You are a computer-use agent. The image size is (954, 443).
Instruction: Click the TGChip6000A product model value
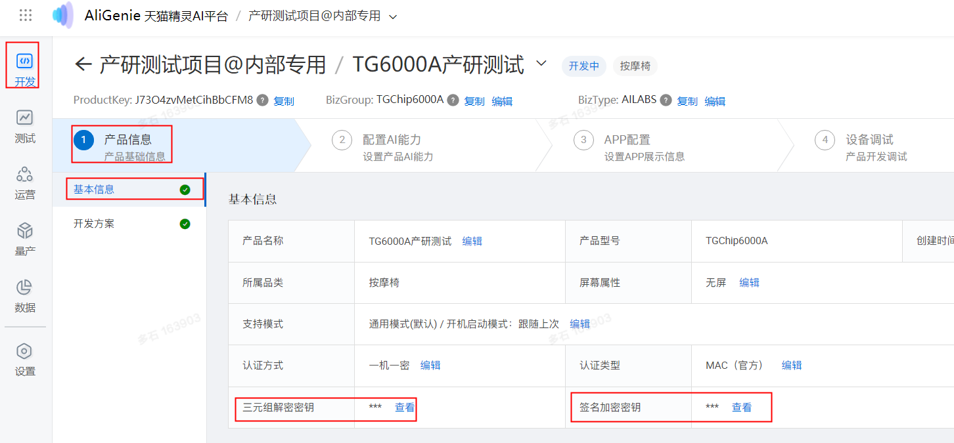pyautogui.click(x=737, y=241)
